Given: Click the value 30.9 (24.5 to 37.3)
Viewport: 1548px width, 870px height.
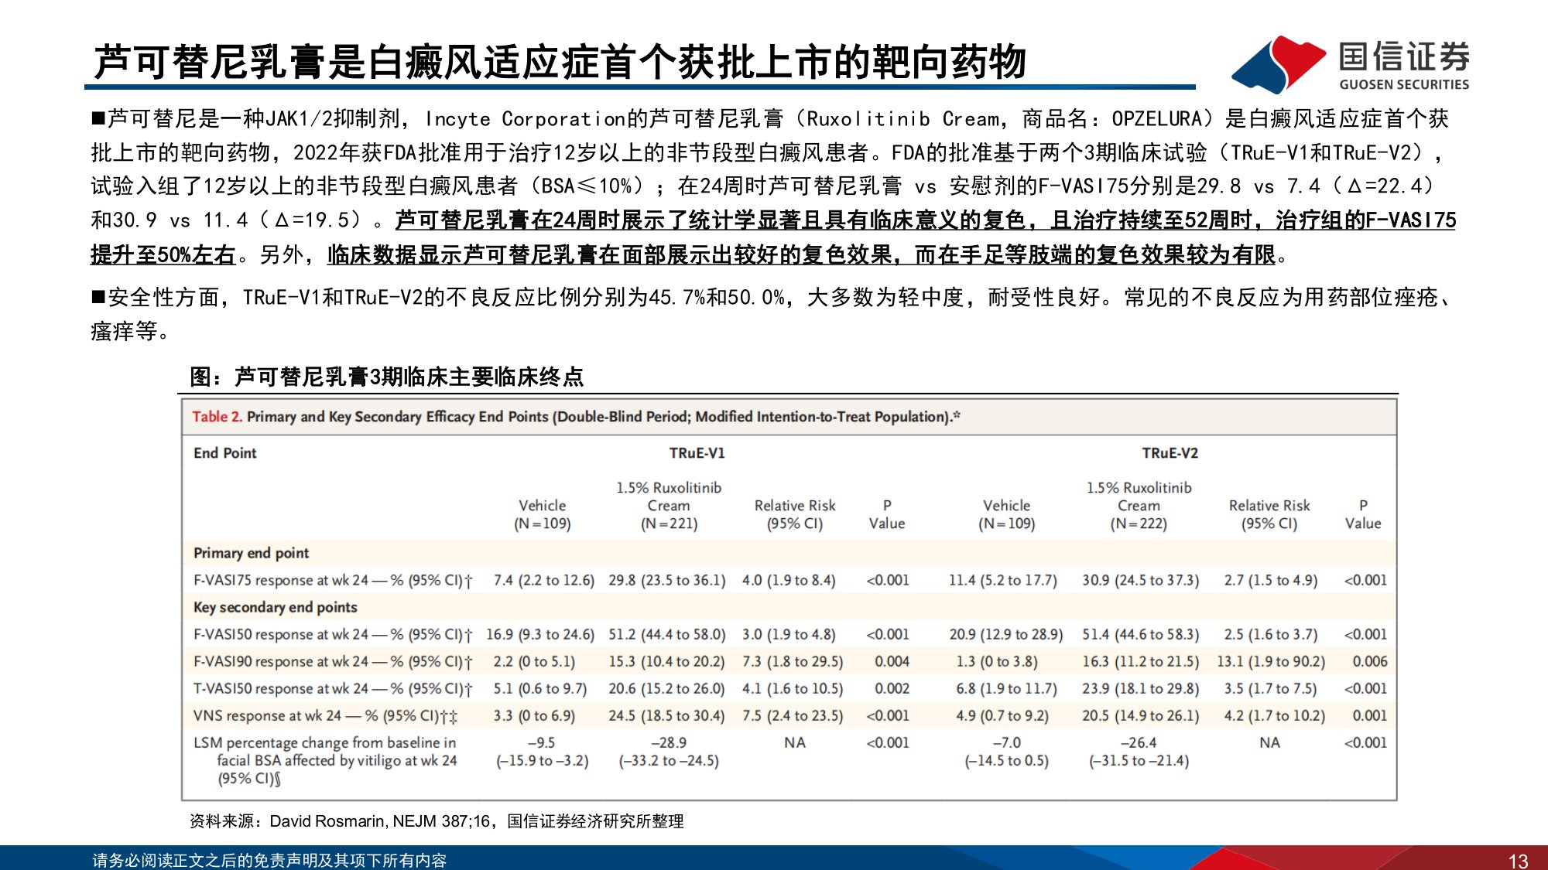Looking at the screenshot, I should [x=1140, y=580].
